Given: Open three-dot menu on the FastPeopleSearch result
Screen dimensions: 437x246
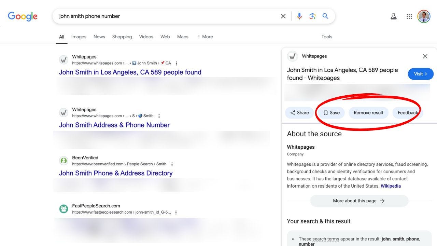Looking at the screenshot, I should [176, 212].
